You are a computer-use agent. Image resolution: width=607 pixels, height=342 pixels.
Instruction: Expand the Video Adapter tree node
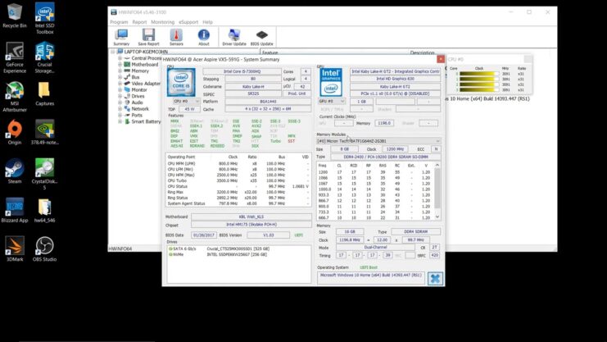(120, 84)
